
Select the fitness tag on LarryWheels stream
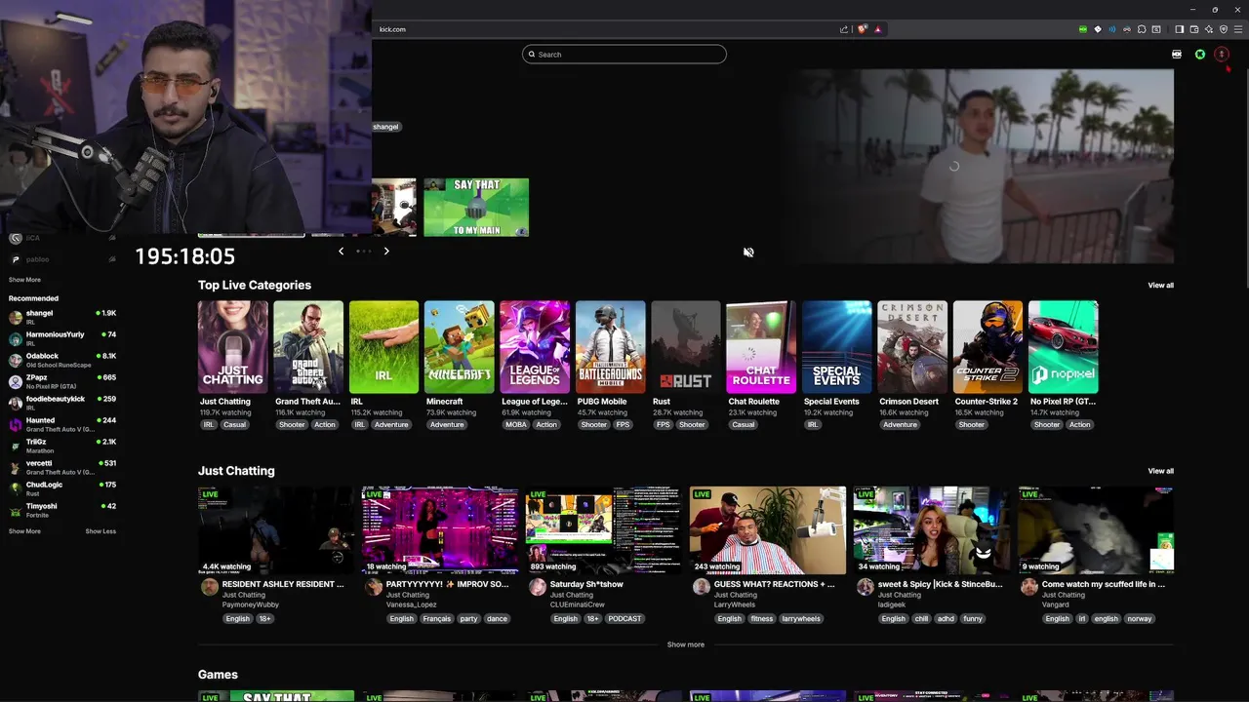click(762, 619)
